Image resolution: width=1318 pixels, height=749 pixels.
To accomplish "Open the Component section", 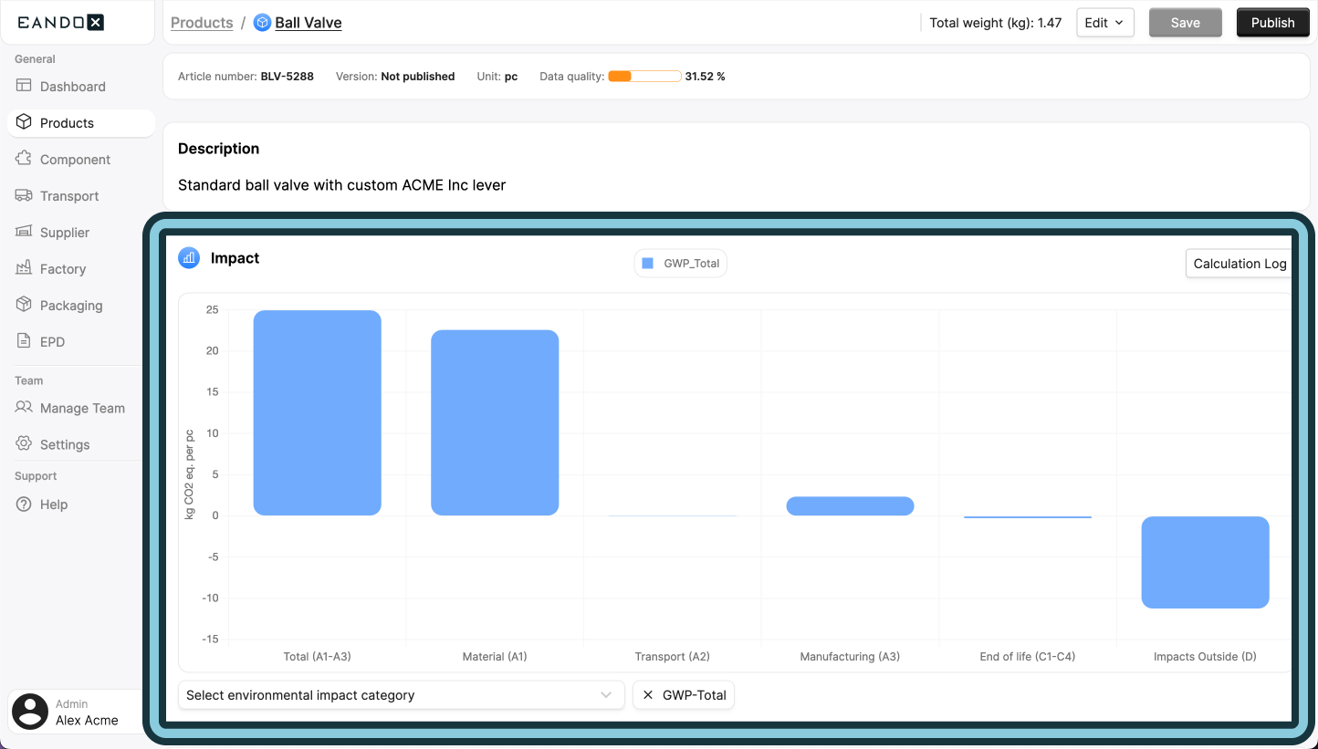I will point(73,159).
